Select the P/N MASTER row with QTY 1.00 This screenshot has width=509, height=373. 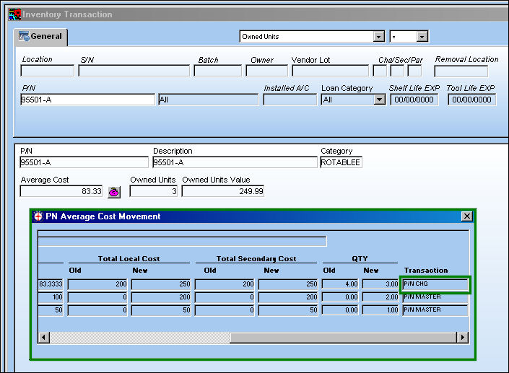point(253,310)
